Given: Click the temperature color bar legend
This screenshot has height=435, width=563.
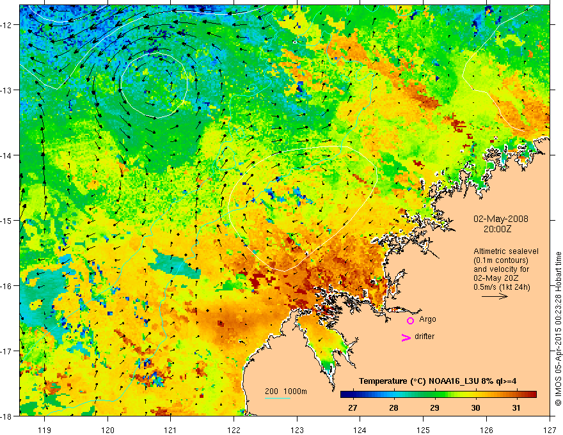Looking at the screenshot, I should tap(438, 395).
